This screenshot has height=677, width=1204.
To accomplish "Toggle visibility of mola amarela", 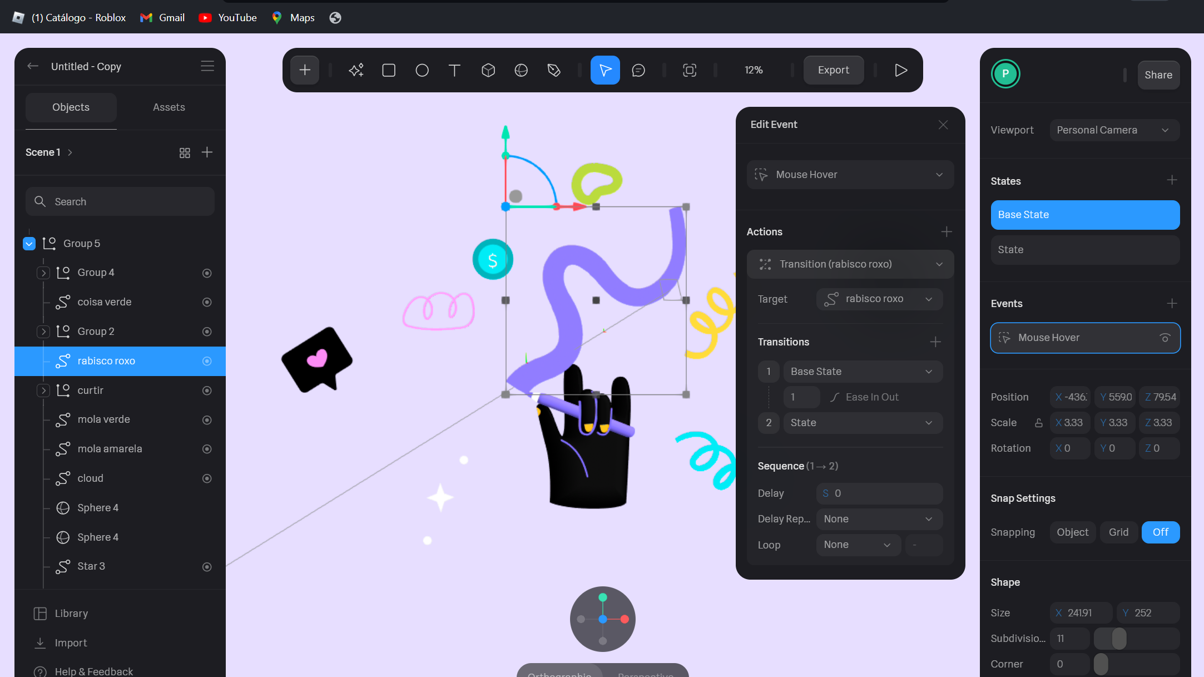I will click(x=207, y=449).
